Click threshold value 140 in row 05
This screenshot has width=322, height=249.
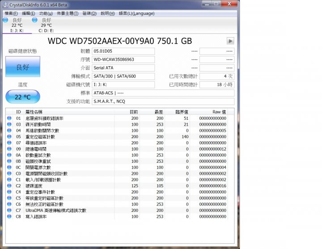(x=185, y=137)
